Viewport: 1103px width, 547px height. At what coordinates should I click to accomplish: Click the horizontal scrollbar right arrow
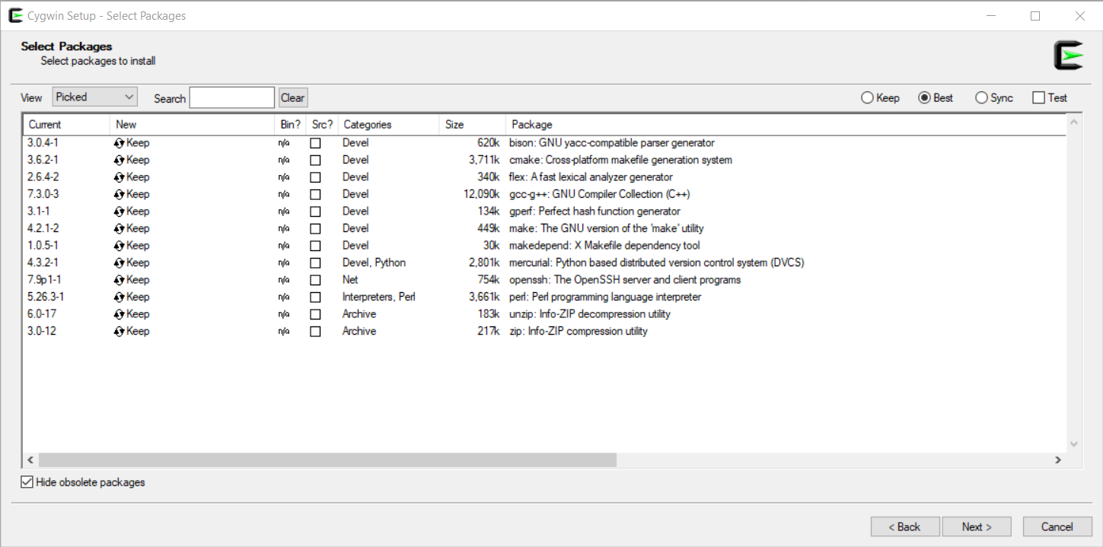coord(1057,460)
